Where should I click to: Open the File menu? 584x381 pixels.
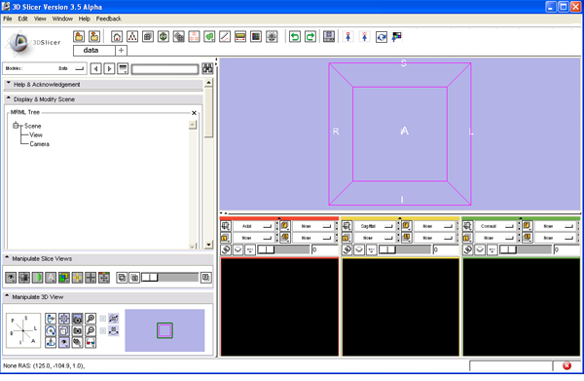pos(8,19)
